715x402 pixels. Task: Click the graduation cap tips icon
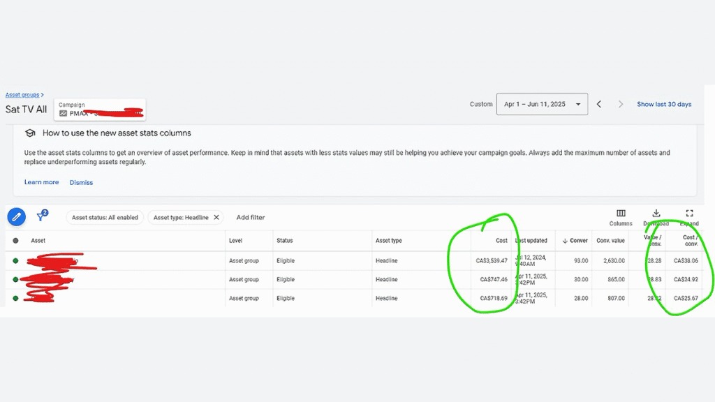(x=30, y=133)
